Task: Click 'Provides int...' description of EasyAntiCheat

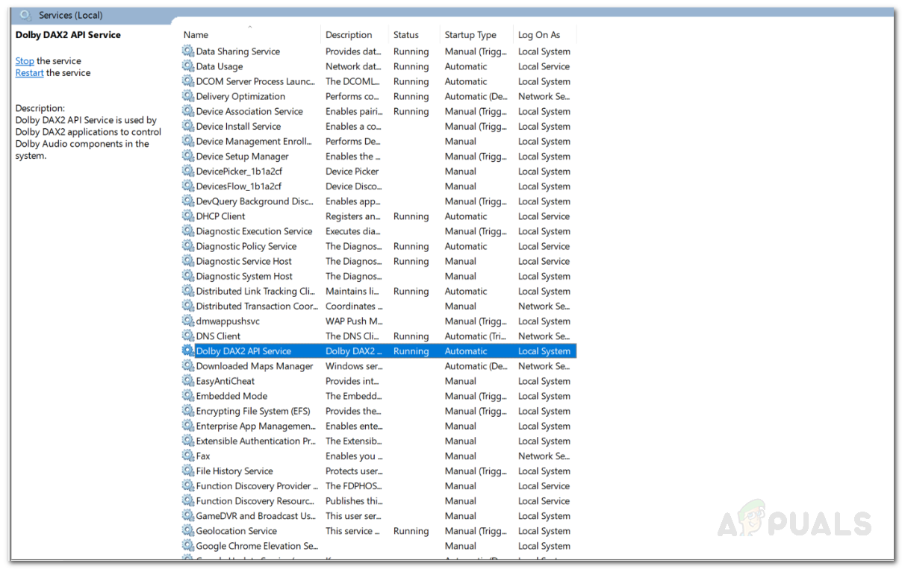Action: [354, 381]
